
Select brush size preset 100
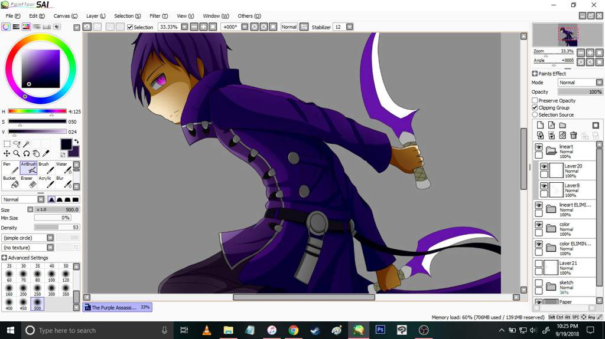click(x=51, y=276)
